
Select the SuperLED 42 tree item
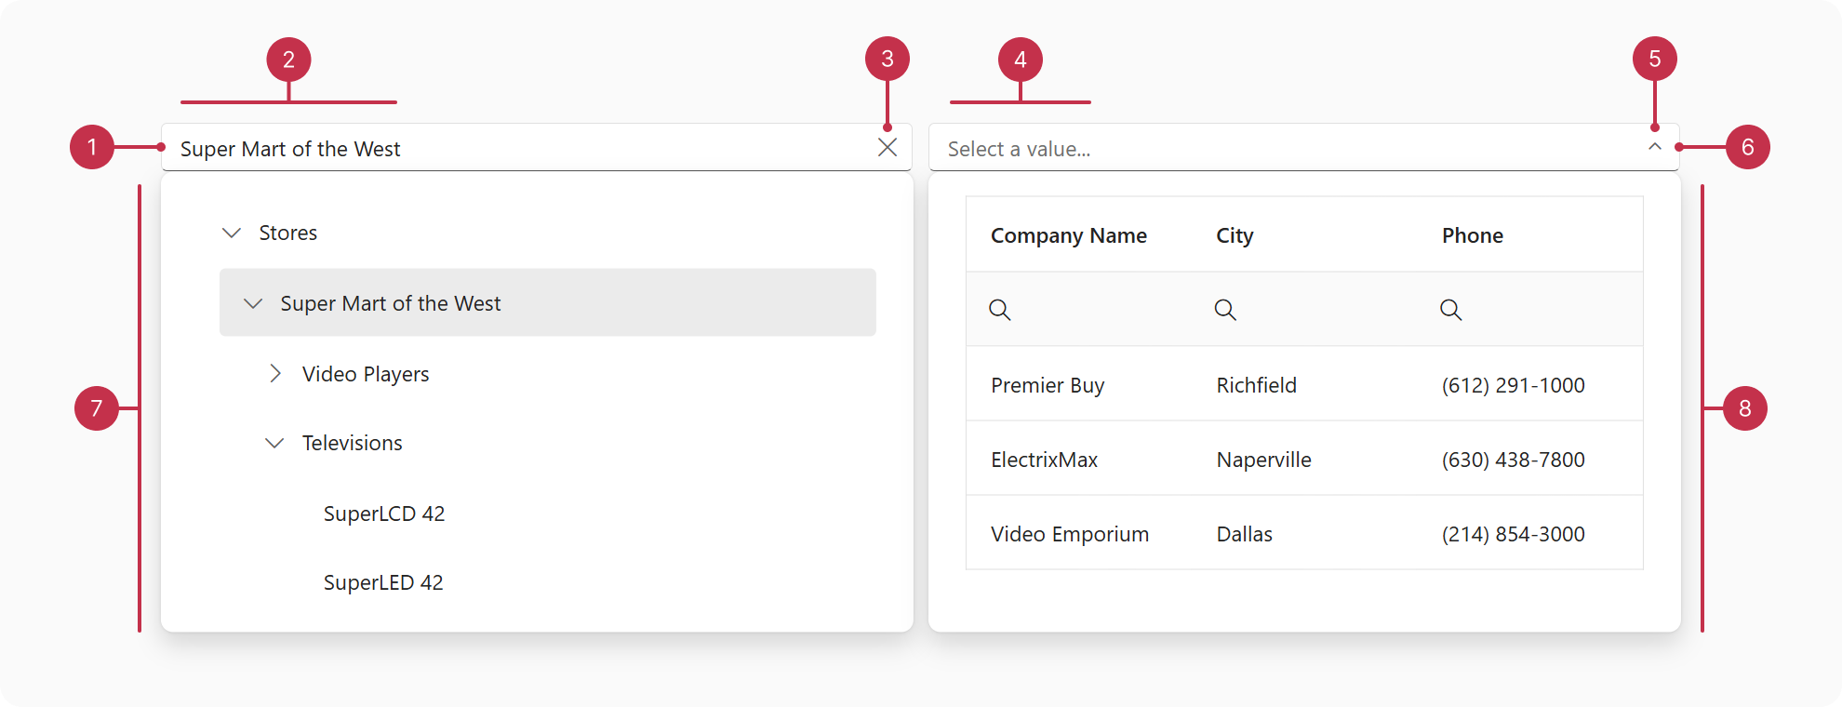click(x=383, y=582)
